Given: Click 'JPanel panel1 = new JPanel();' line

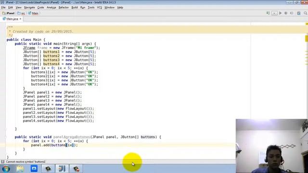Looking at the screenshot, I should tap(52, 92).
